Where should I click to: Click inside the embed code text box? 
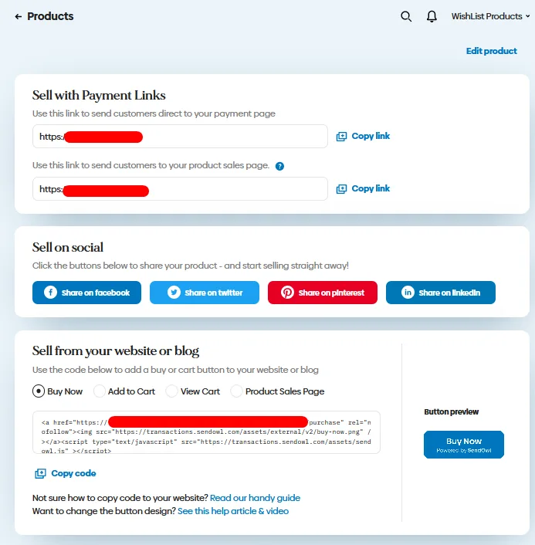[206, 432]
